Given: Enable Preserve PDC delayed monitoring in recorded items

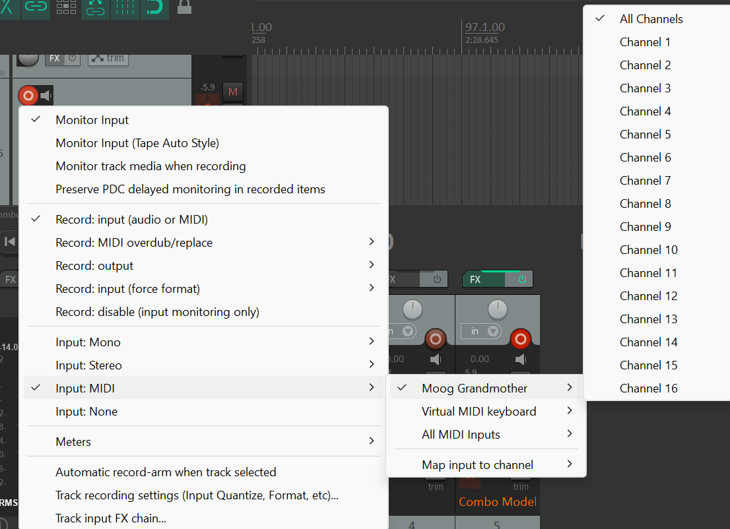Looking at the screenshot, I should (x=203, y=189).
